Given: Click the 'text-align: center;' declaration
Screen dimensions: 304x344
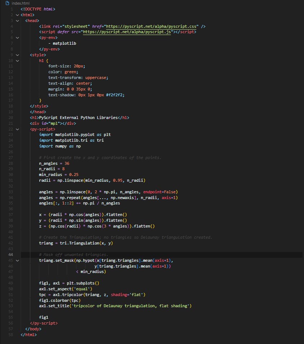Looking at the screenshot, I should (x=70, y=83).
